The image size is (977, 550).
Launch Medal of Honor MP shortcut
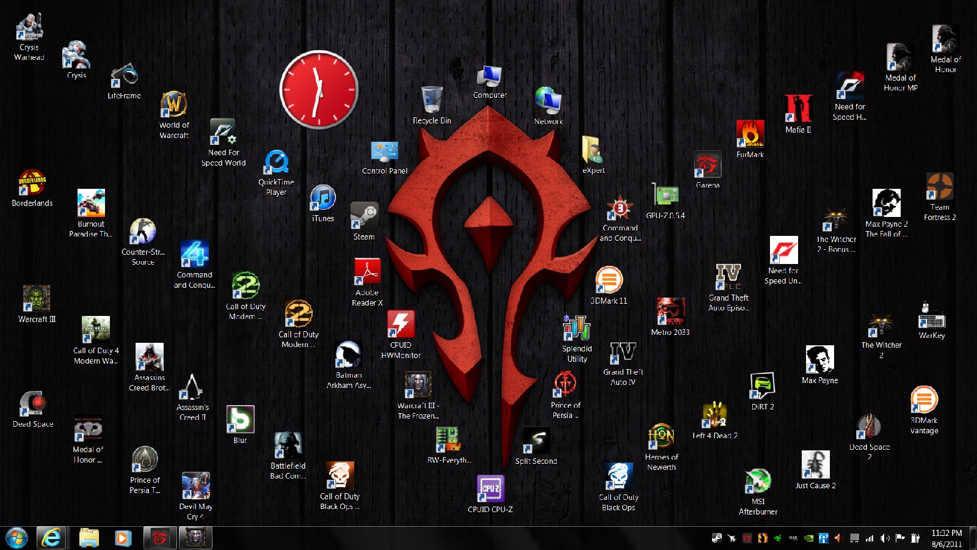coord(901,68)
